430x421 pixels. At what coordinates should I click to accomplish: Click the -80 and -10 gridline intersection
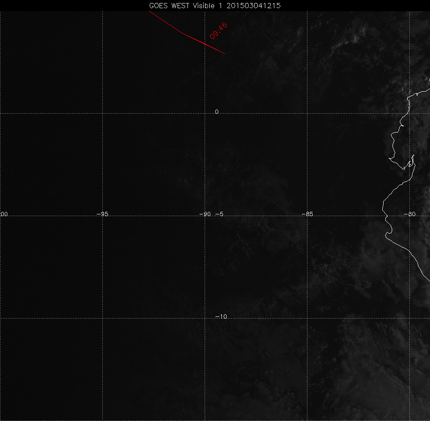[x=409, y=318]
